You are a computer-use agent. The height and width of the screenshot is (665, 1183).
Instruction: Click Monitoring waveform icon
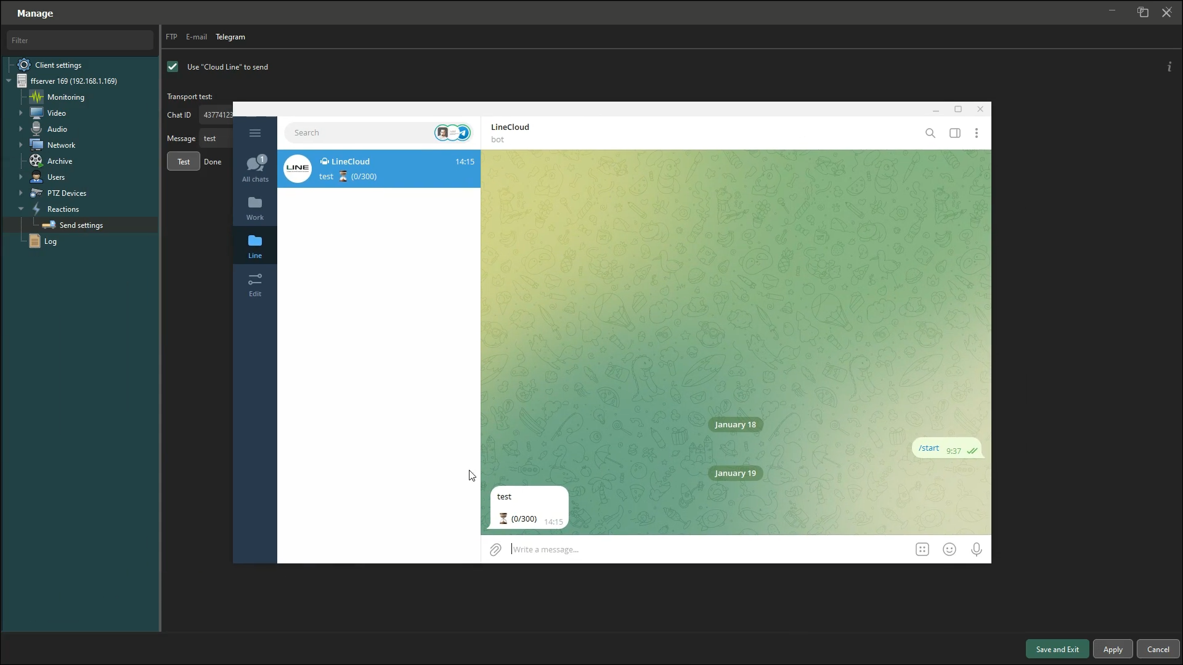36,97
